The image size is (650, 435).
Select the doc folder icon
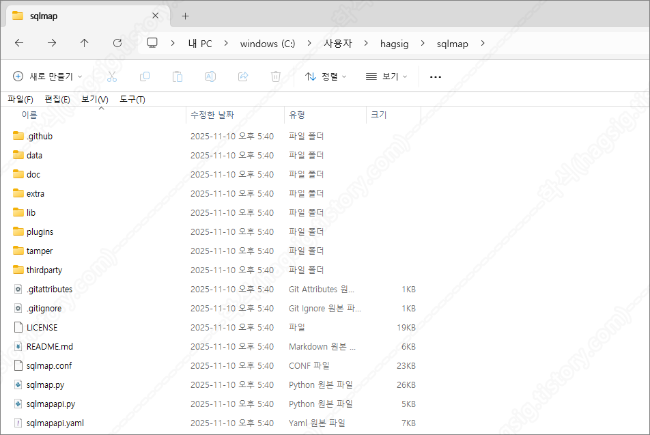(18, 173)
